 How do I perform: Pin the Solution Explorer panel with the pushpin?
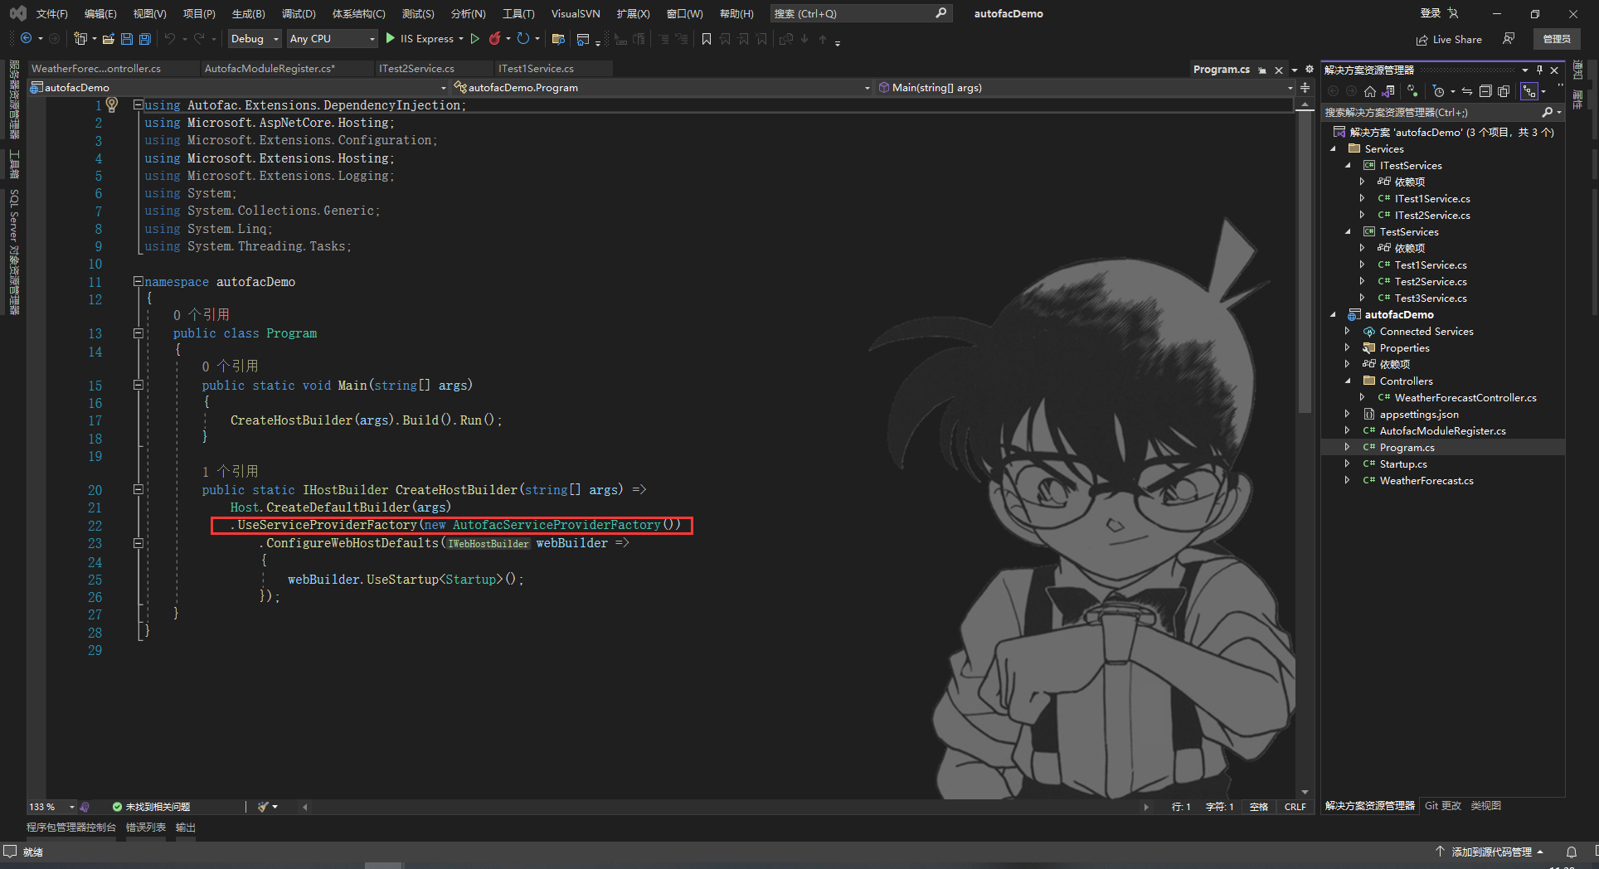pos(1539,70)
